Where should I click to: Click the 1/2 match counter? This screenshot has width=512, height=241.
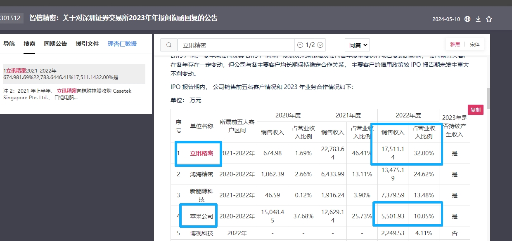pyautogui.click(x=310, y=45)
